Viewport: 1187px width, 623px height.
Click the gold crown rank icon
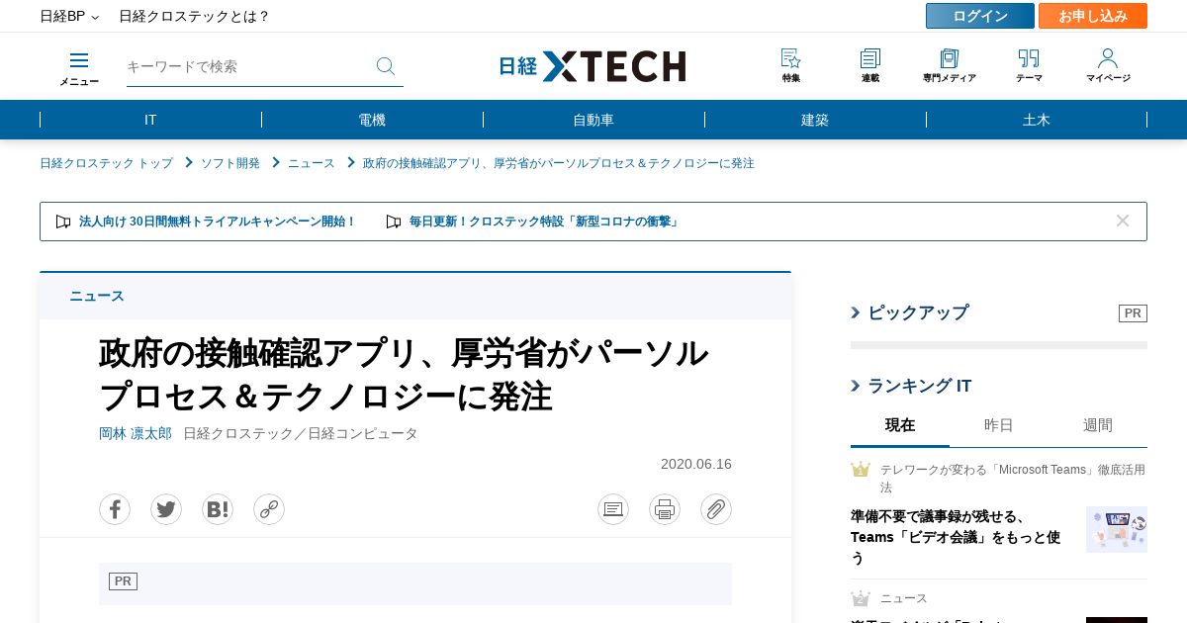(x=861, y=470)
